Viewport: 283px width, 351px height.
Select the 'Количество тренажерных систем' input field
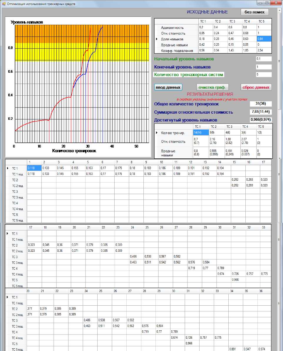click(263, 75)
